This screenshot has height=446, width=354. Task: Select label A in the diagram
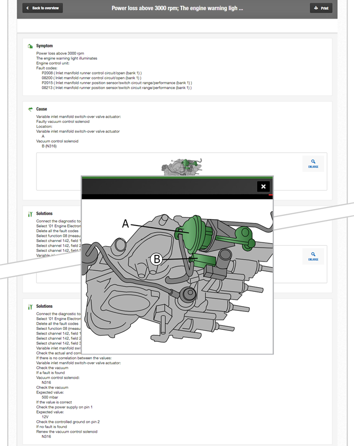click(x=125, y=224)
